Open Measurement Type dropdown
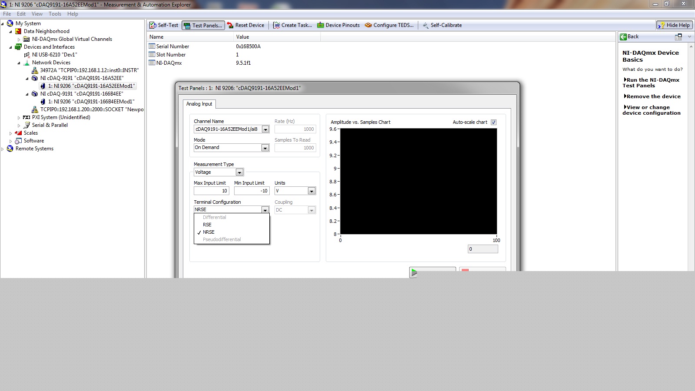The height and width of the screenshot is (391, 695). pos(239,172)
